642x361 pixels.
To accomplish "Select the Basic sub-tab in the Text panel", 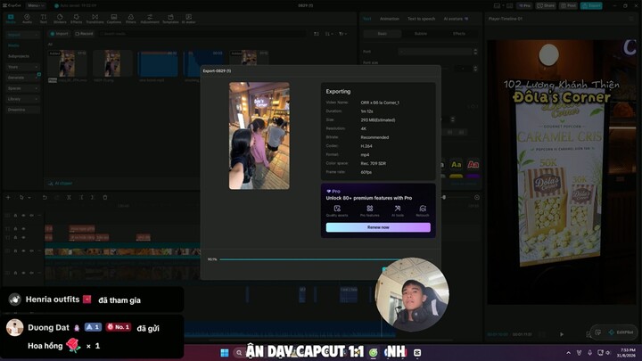I will (x=382, y=34).
